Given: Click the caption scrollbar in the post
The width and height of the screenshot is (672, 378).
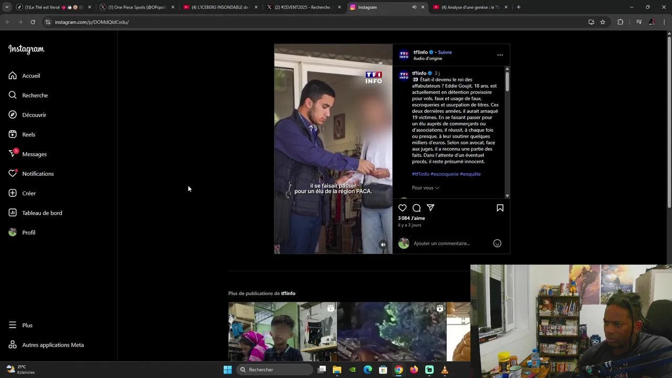Looking at the screenshot, I should 507,81.
